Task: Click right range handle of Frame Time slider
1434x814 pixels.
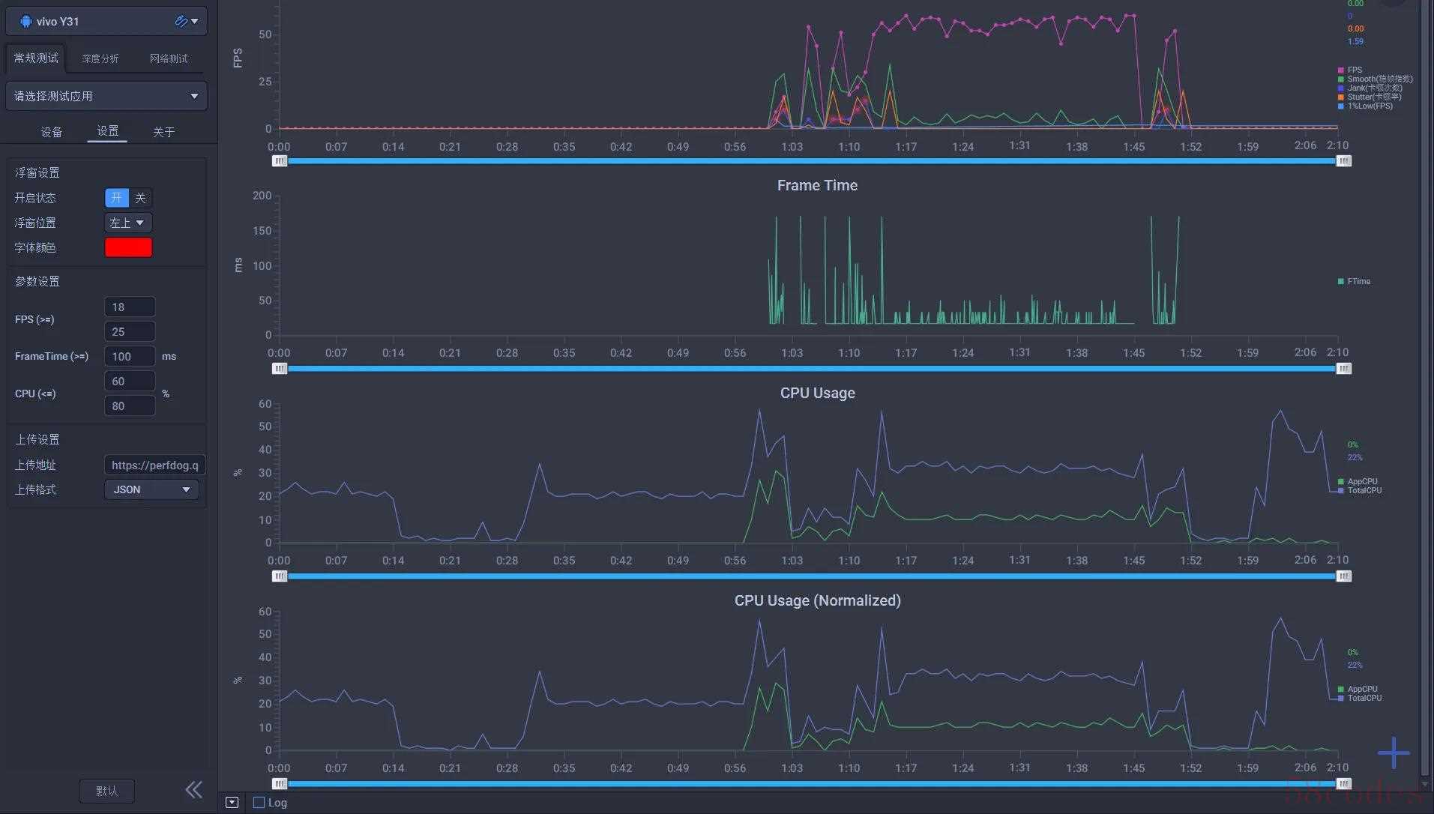Action: (1344, 369)
